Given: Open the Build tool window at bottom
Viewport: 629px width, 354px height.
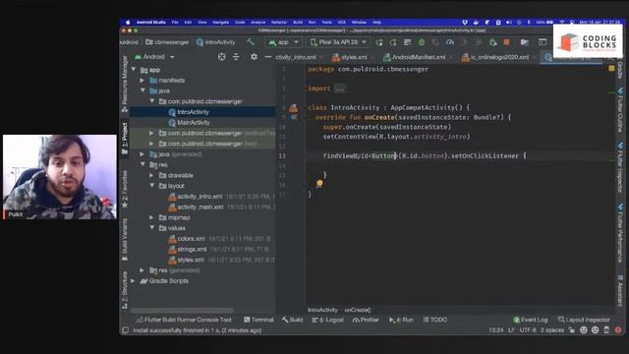Looking at the screenshot, I should 293,320.
